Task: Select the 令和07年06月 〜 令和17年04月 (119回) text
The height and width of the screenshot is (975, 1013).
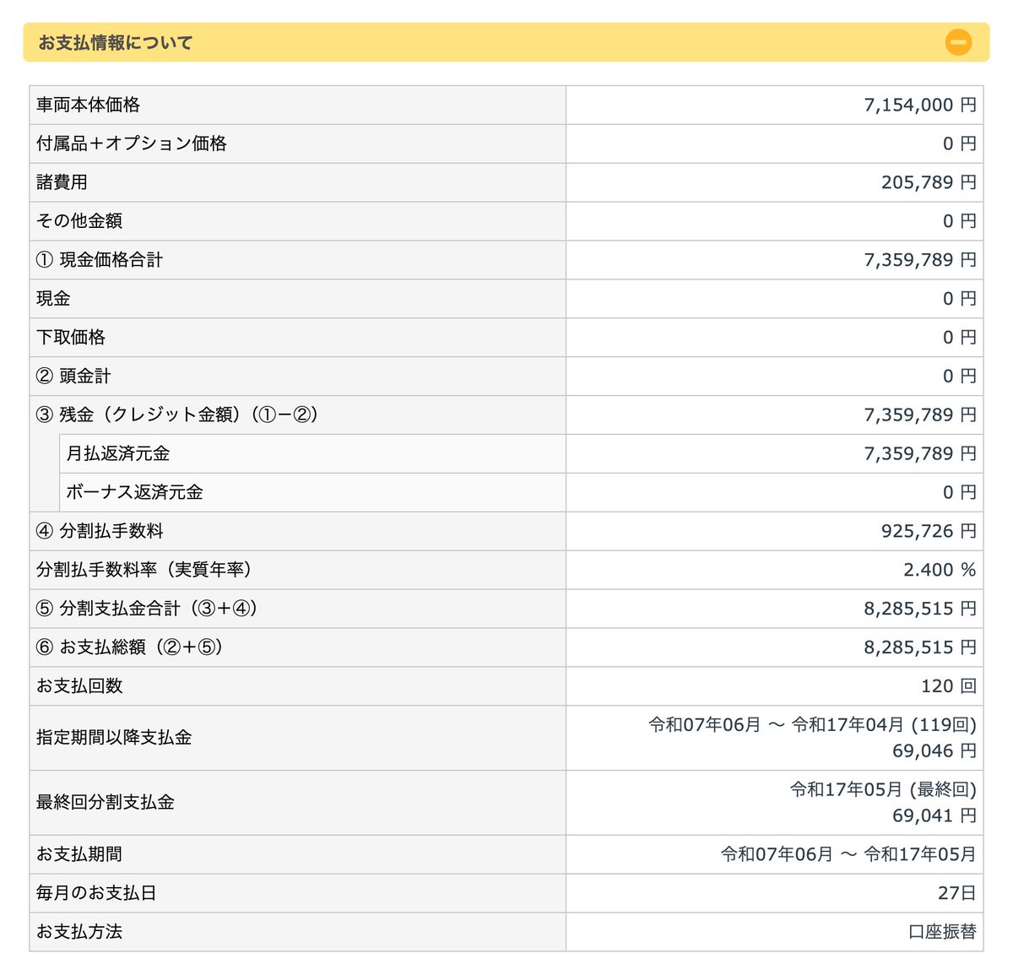Action: pyautogui.click(x=812, y=724)
